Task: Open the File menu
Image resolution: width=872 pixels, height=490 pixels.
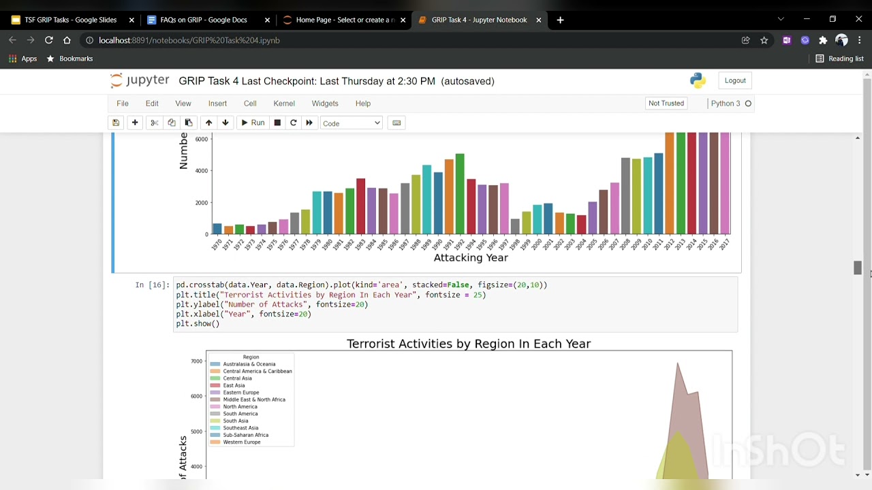Action: pos(123,103)
